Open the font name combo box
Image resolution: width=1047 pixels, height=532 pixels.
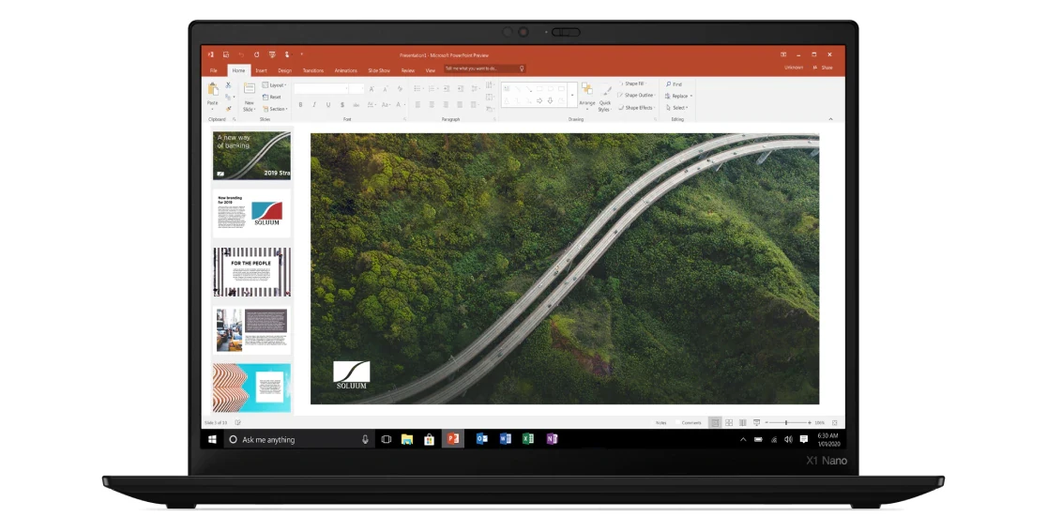click(322, 89)
